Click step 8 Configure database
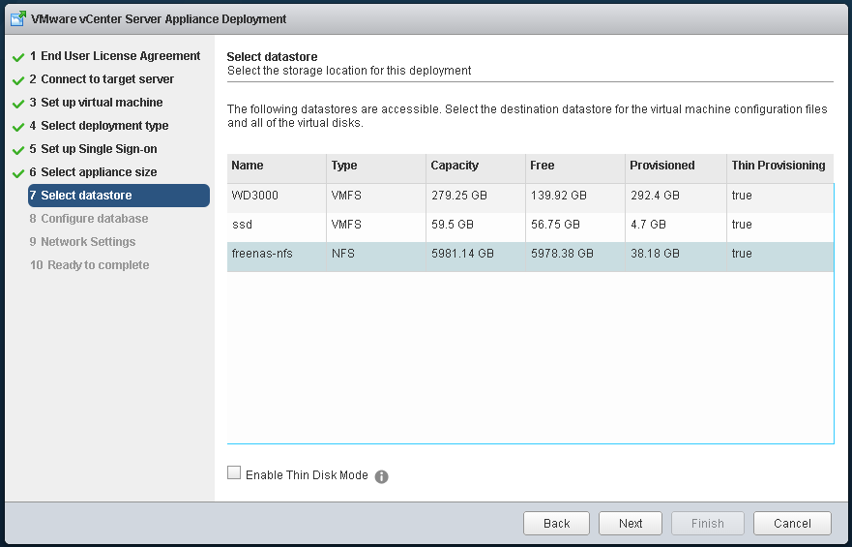Viewport: 852px width, 547px height. click(89, 219)
